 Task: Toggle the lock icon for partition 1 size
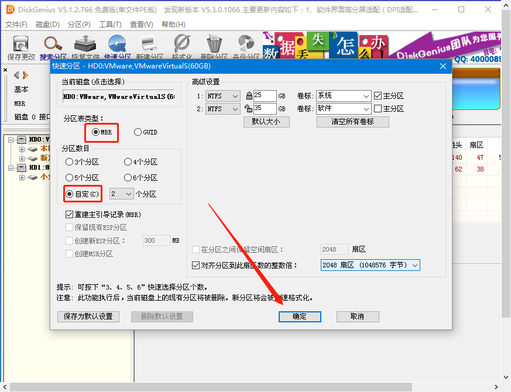[249, 96]
